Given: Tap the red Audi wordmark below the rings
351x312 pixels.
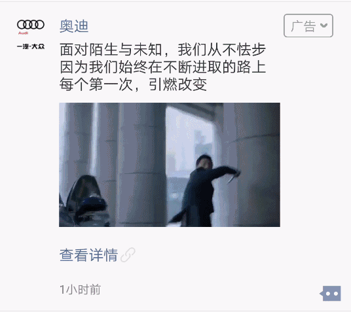Looking at the screenshot, I should pos(24,33).
